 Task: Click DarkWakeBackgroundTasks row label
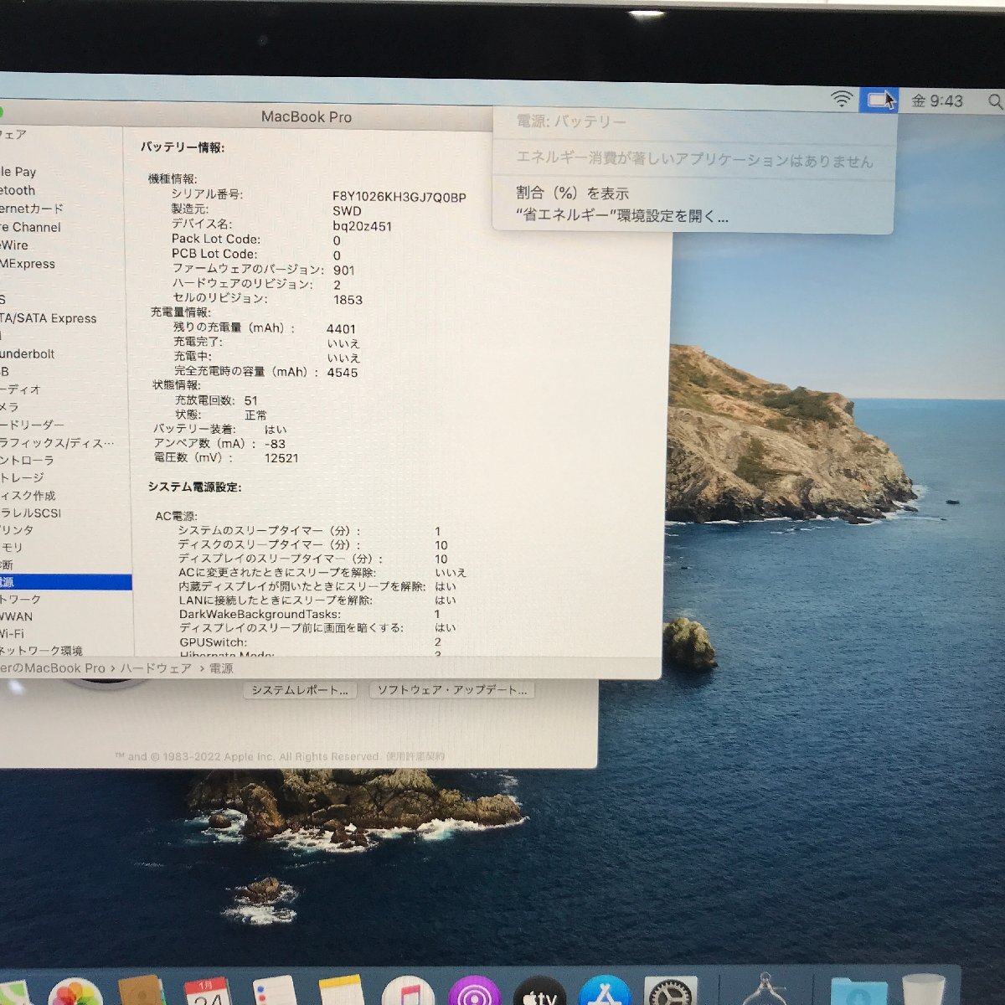tap(260, 614)
